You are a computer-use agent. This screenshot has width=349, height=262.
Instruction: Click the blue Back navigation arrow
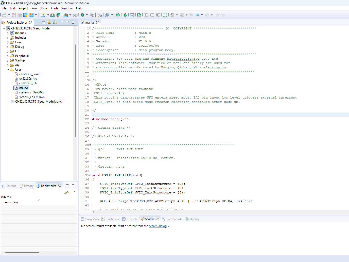click(x=197, y=15)
